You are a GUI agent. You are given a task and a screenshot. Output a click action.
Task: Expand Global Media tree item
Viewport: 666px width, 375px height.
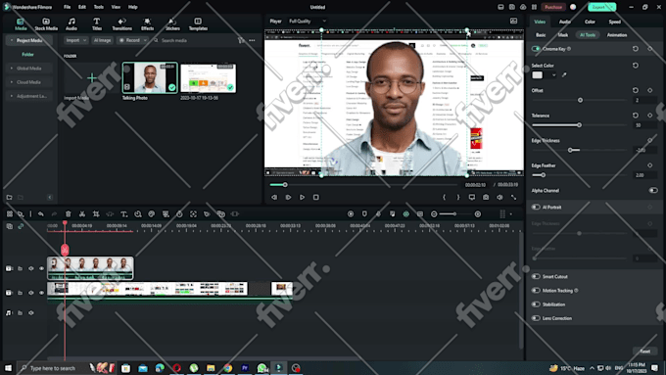[x=12, y=68]
